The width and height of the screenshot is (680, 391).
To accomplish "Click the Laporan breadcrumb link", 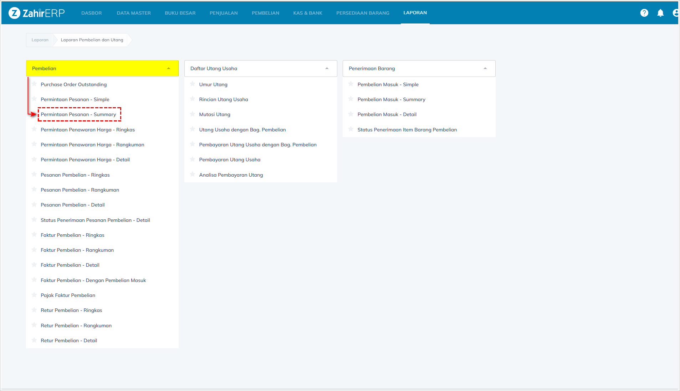I will (x=40, y=40).
